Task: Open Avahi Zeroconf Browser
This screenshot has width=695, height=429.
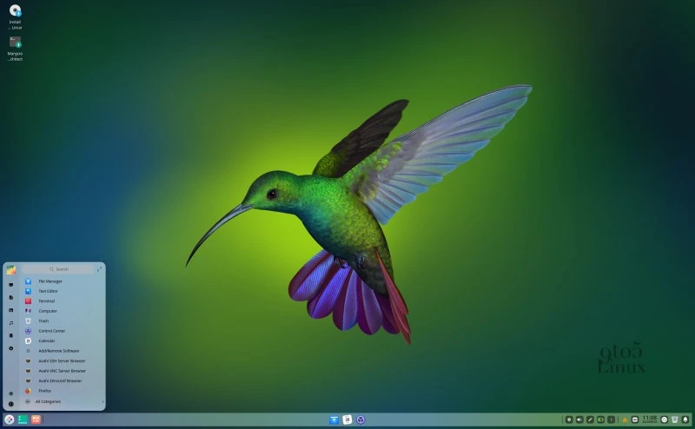Action: tap(62, 380)
